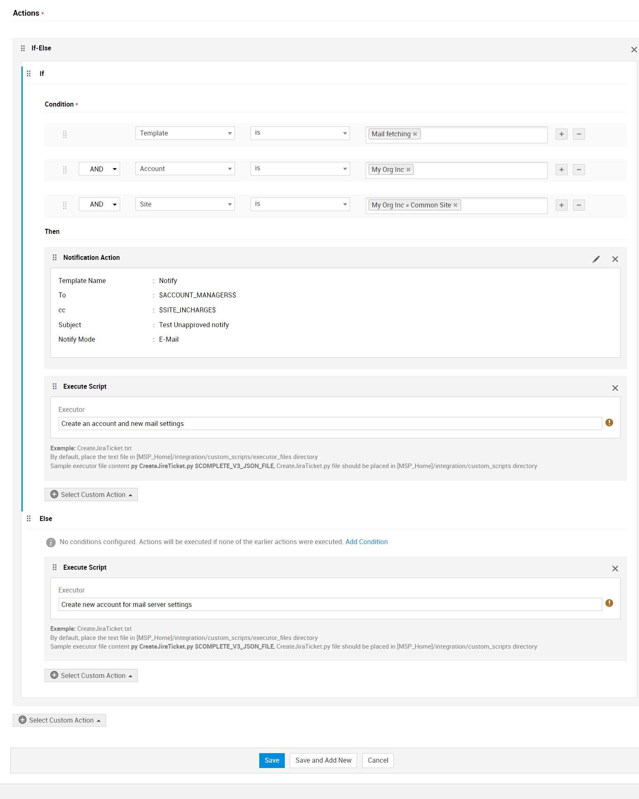Viewport: 639px width, 799px height.
Task: Click the drag handle of the If-Else block
Action: [x=23, y=48]
